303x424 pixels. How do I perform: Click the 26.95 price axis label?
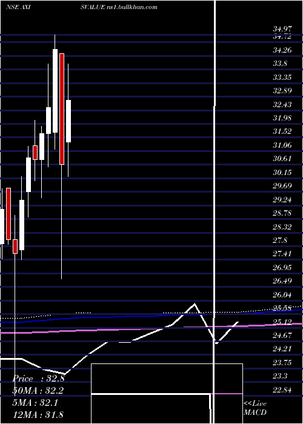(282, 268)
